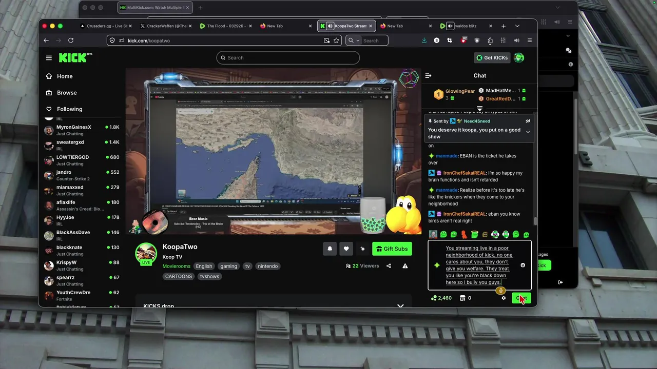Screen dimensions: 657x369
Task: Open emoji picker in chat input
Action: pyautogui.click(x=523, y=265)
